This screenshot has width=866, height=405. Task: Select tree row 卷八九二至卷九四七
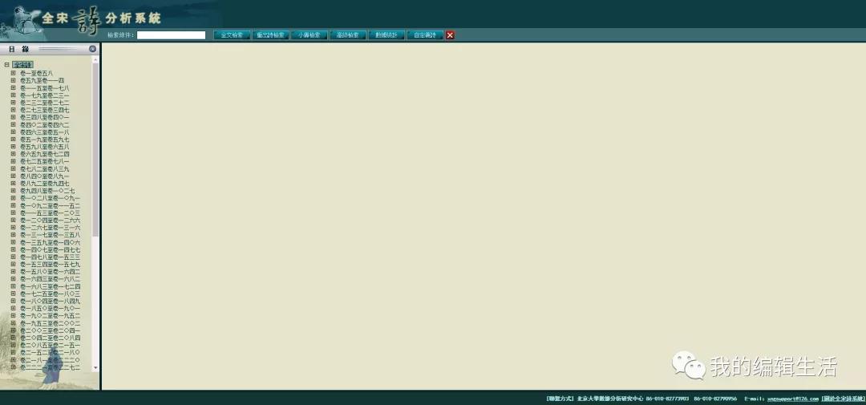tap(45, 184)
